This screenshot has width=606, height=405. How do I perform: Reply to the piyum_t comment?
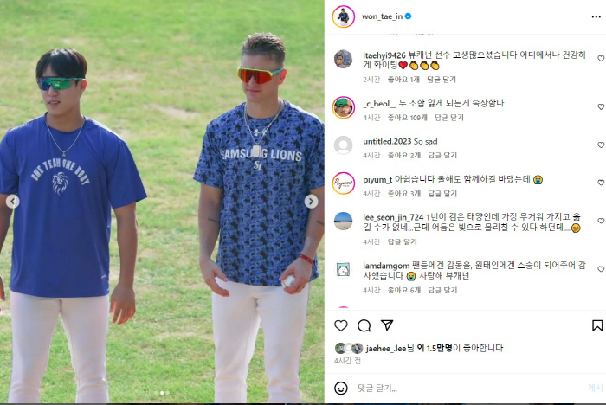click(x=442, y=193)
